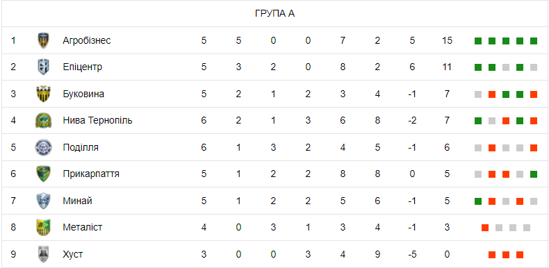Select the Прикарпаття team name

click(91, 174)
